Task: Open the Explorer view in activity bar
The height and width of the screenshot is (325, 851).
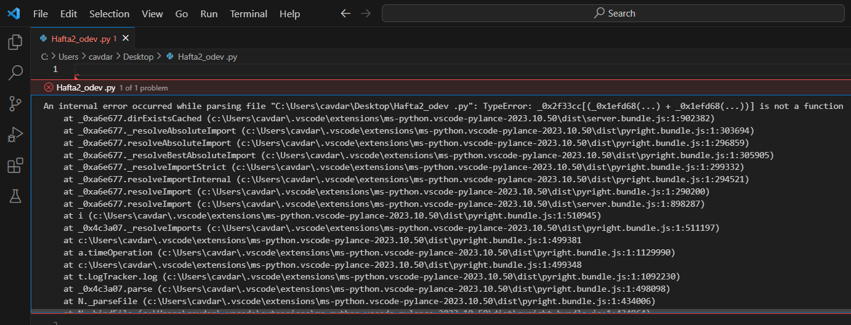Action: tap(15, 42)
